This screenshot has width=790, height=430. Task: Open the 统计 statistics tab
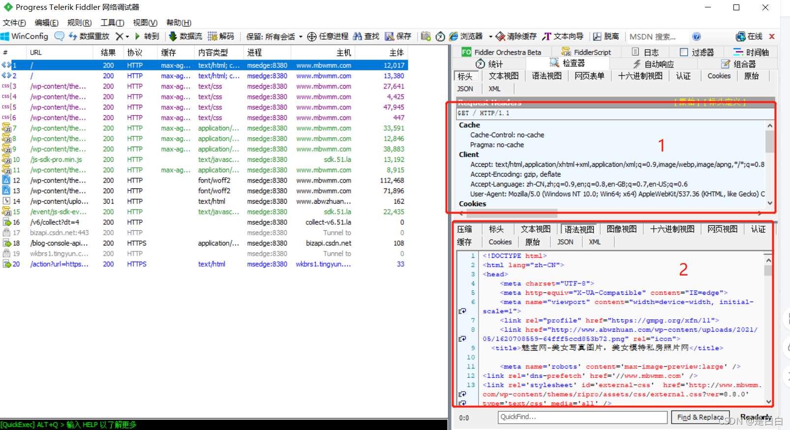click(x=489, y=64)
